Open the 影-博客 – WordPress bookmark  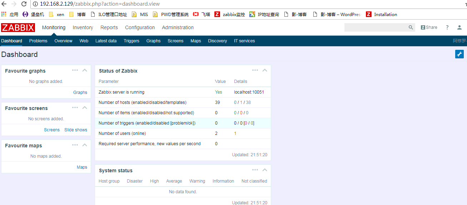click(x=337, y=14)
